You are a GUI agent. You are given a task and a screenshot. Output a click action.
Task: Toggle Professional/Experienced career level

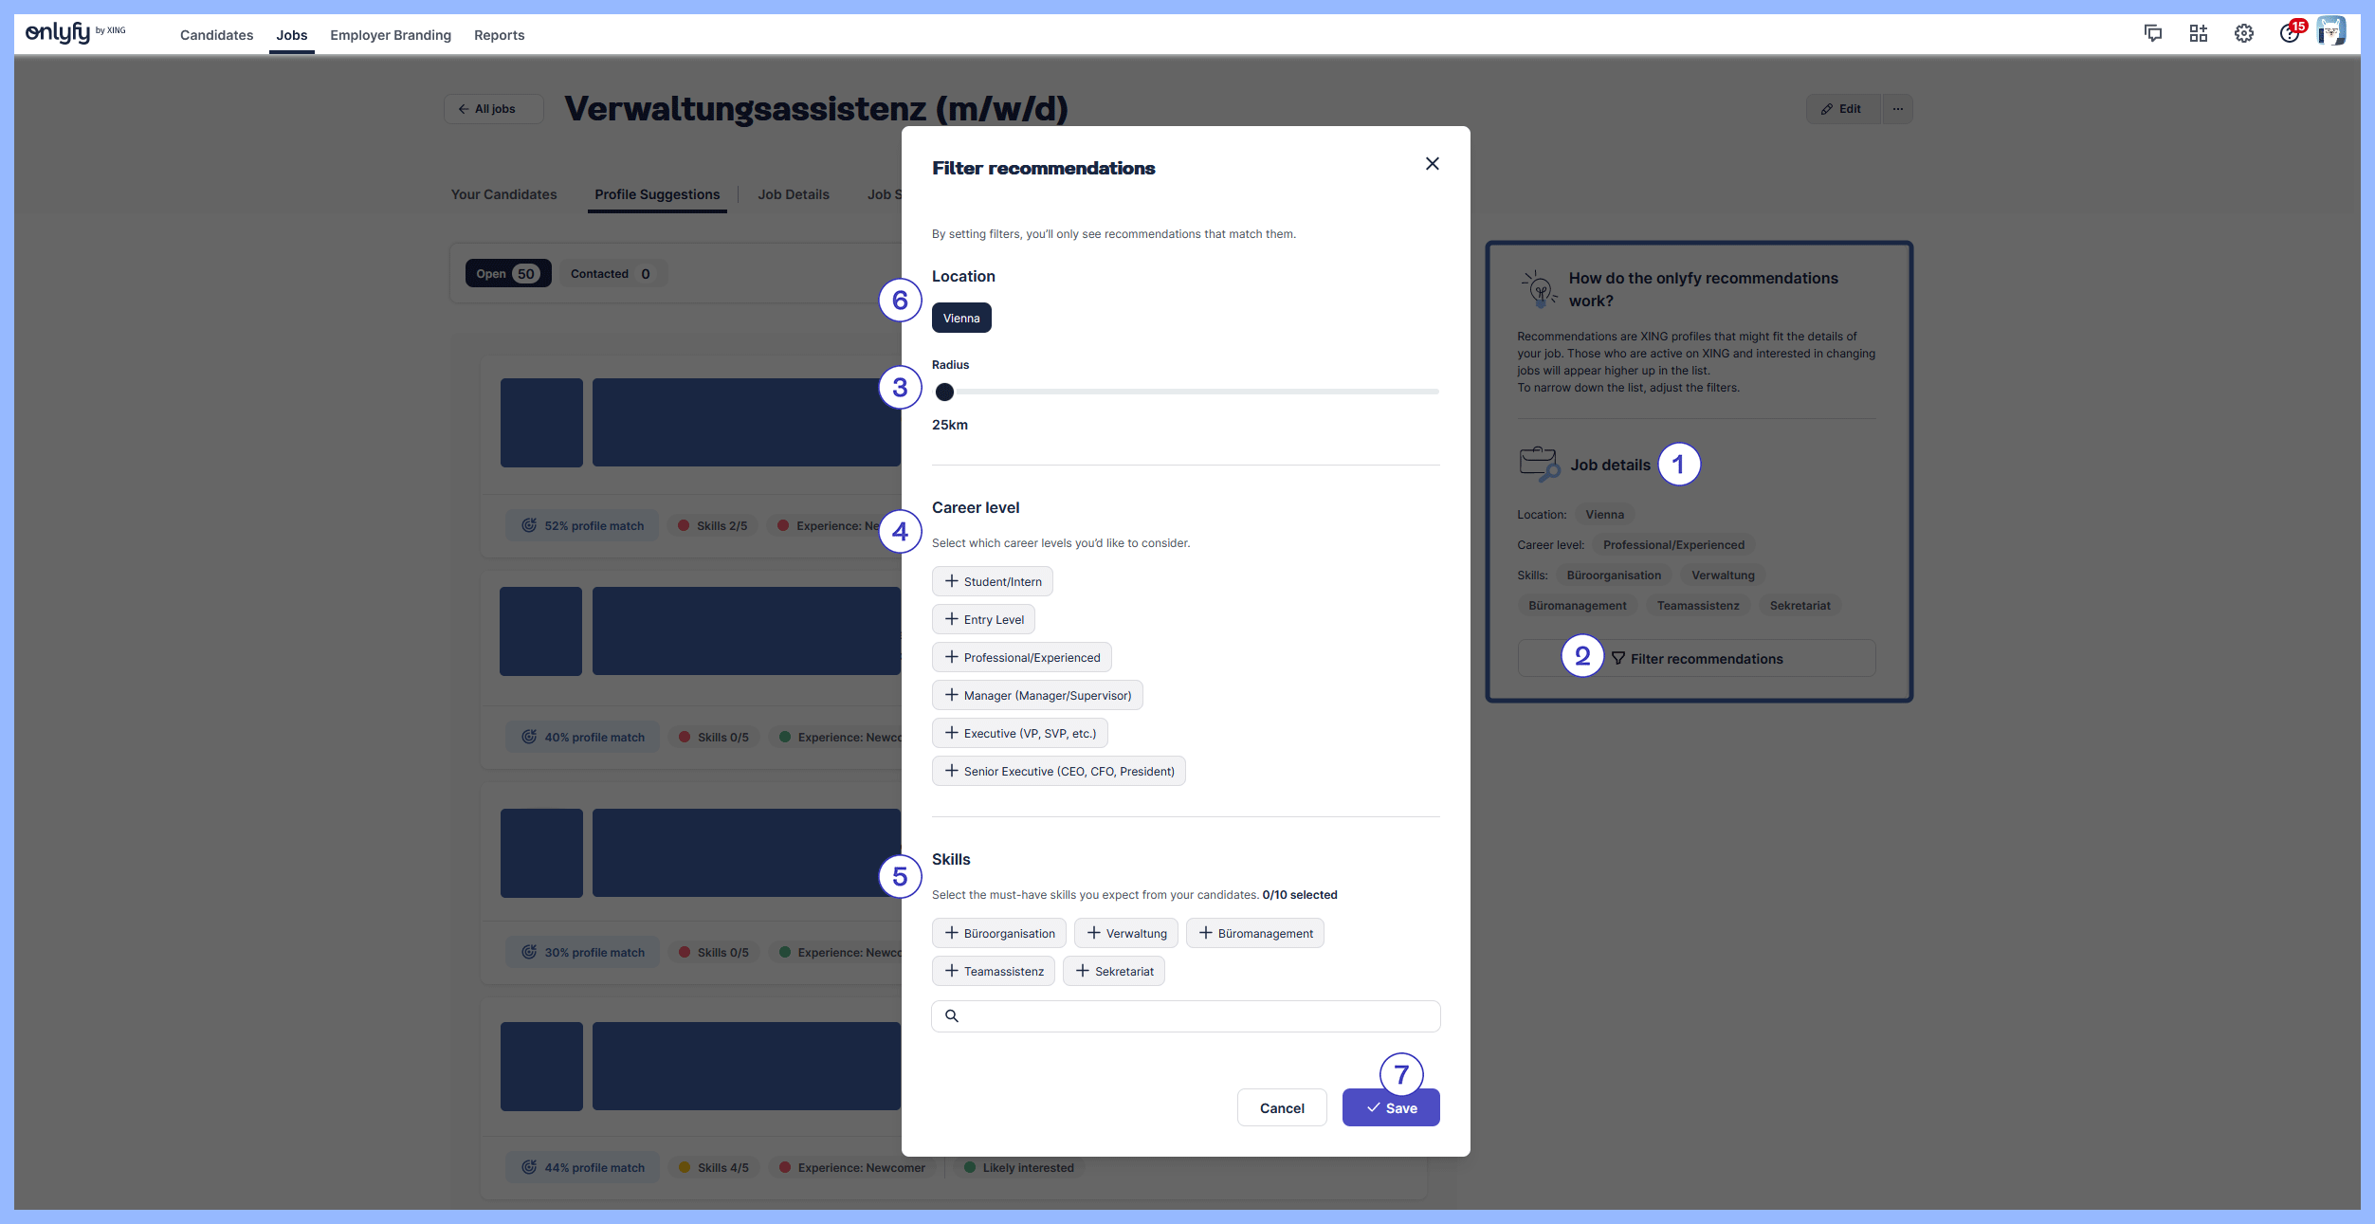click(x=1021, y=657)
